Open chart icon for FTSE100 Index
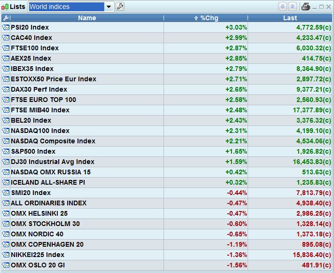Viewport: 334px width, 273px height. pyautogui.click(x=6, y=48)
